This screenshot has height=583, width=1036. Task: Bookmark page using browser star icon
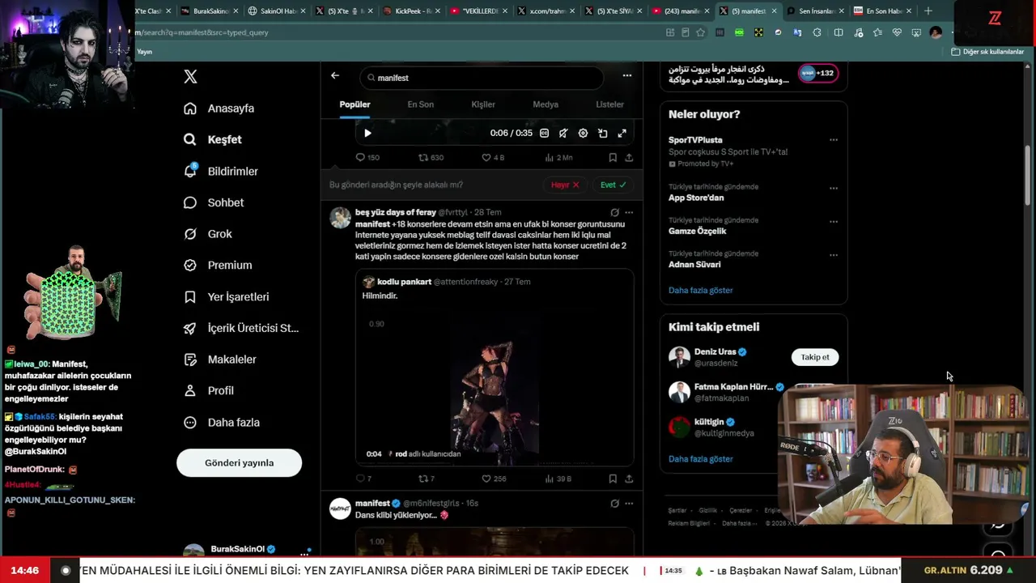pos(700,32)
